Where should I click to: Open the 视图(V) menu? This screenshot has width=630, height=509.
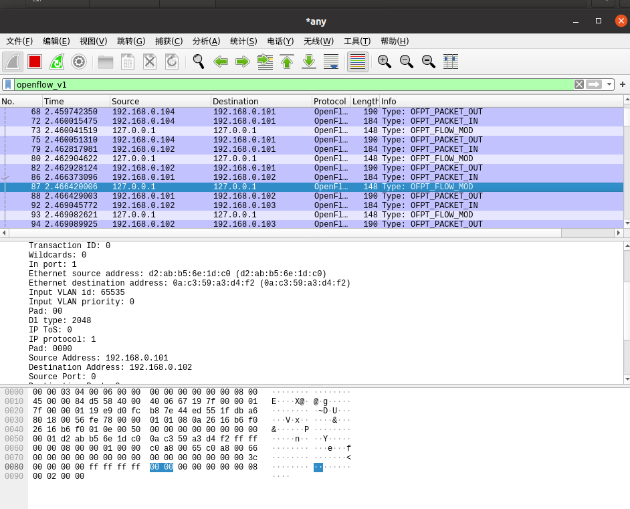[93, 41]
